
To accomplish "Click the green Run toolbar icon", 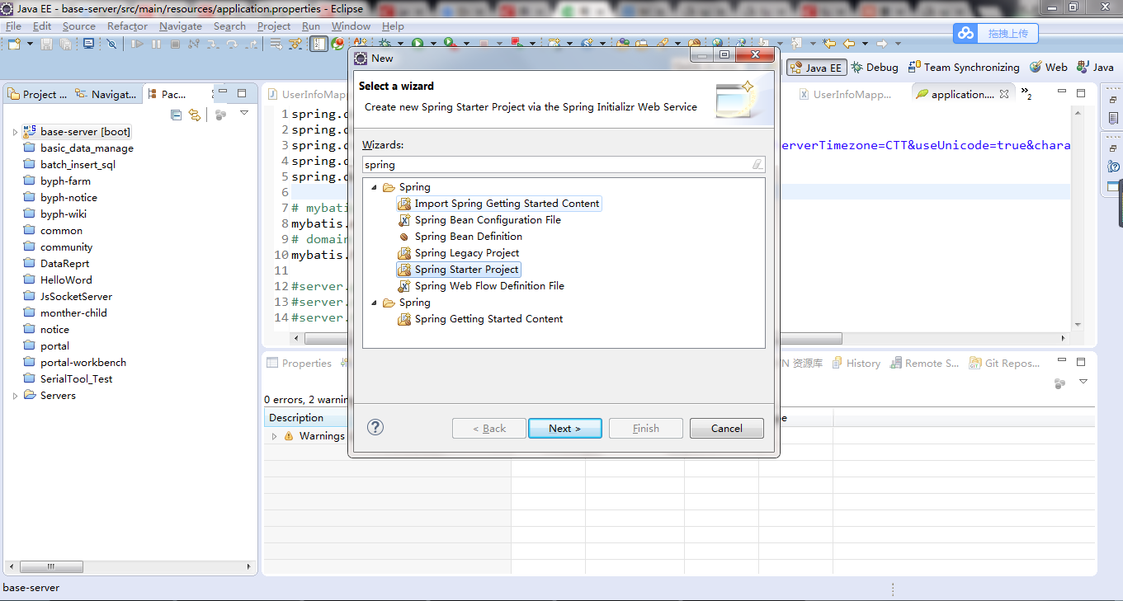I will pos(418,43).
